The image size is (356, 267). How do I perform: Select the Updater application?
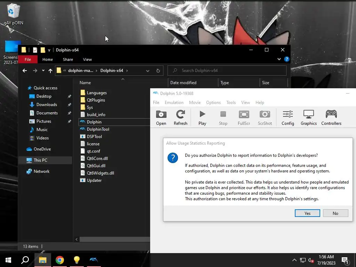pos(91,180)
